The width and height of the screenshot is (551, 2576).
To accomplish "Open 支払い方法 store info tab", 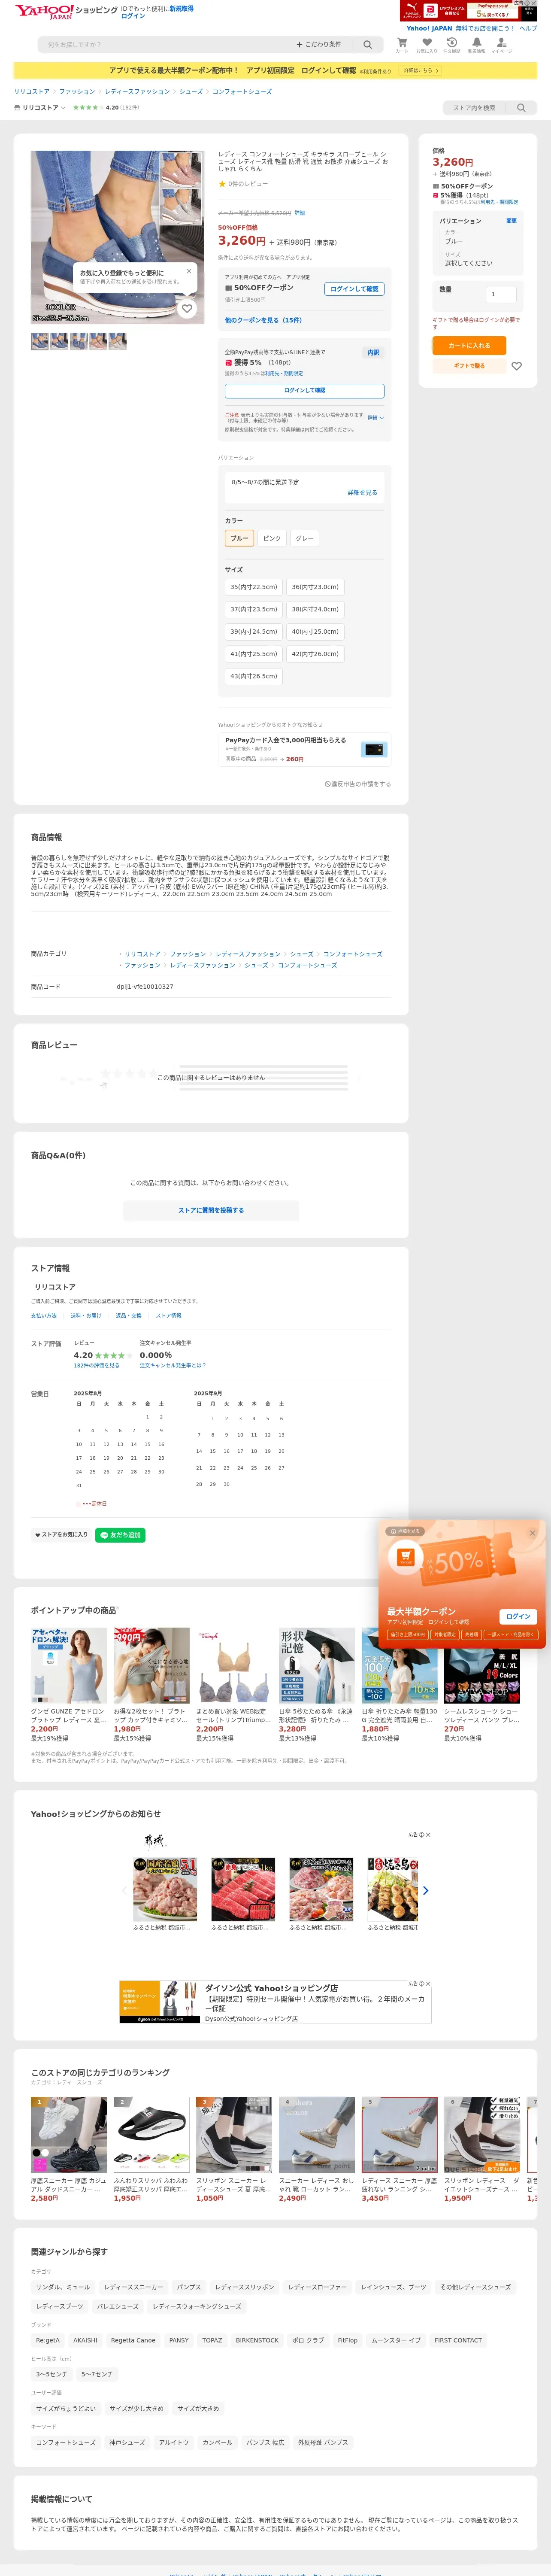I will 44,1315.
